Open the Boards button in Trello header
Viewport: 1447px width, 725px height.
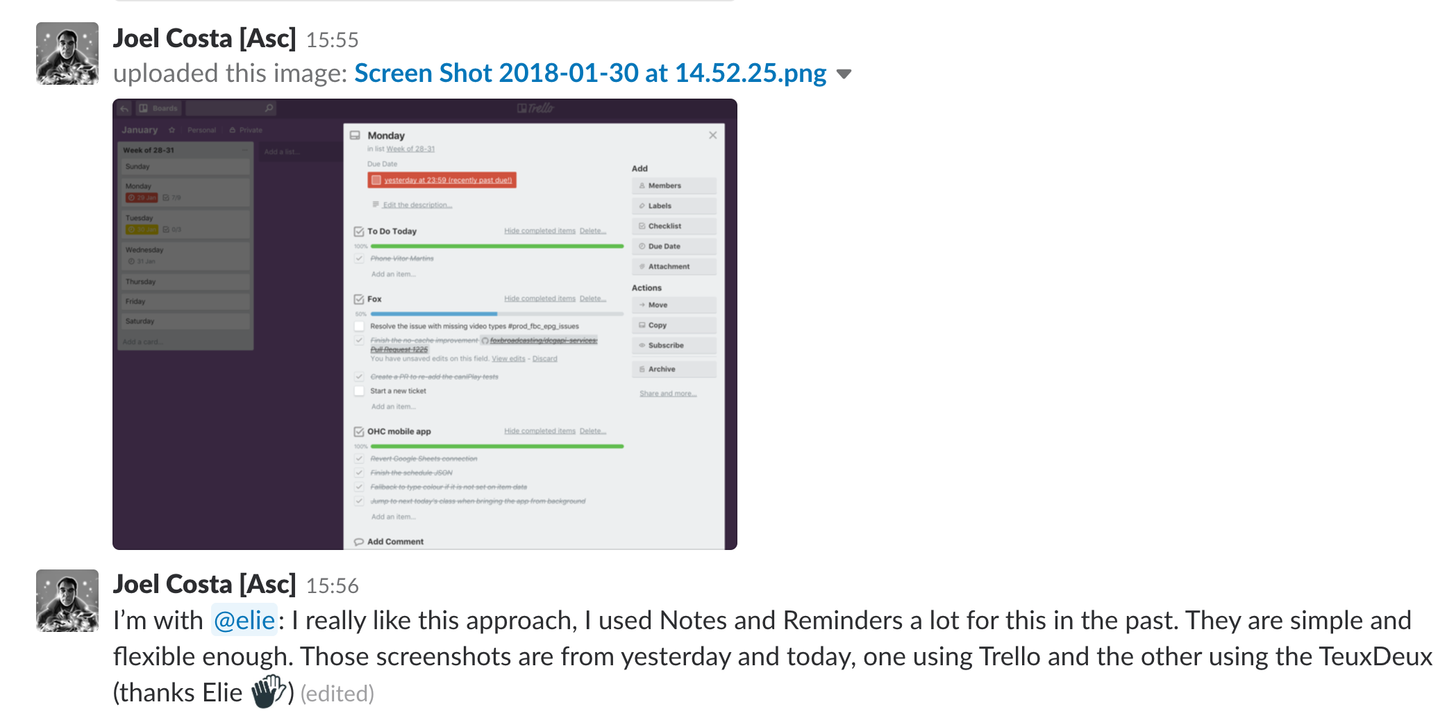158,108
